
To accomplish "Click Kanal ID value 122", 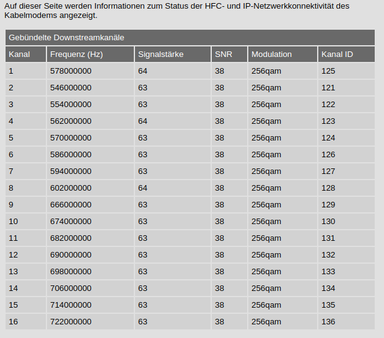I will (x=328, y=105).
